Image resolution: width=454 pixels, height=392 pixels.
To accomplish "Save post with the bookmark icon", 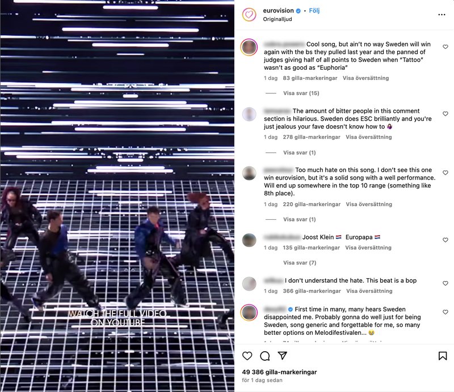I will coord(443,356).
